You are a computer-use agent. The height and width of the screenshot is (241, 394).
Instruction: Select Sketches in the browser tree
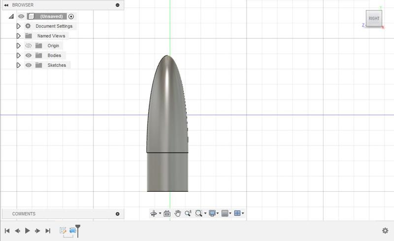[57, 65]
